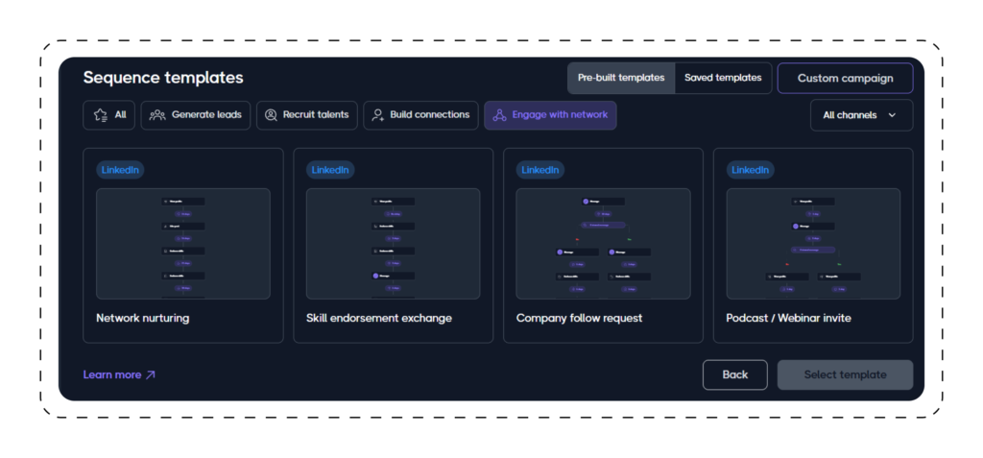Click the chevron in All channels dropdown

point(892,115)
